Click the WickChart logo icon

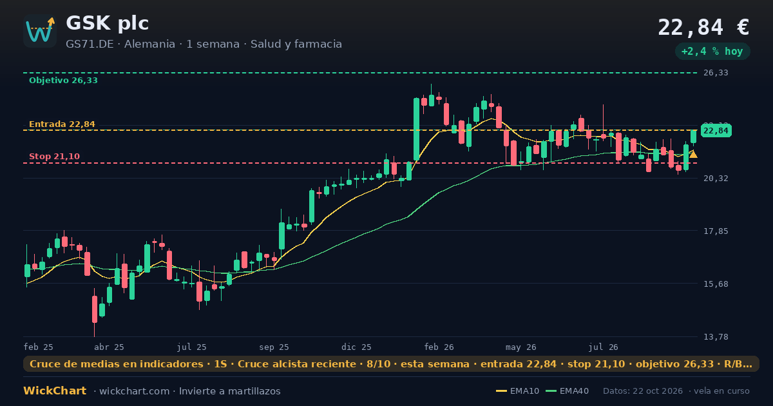click(x=40, y=31)
